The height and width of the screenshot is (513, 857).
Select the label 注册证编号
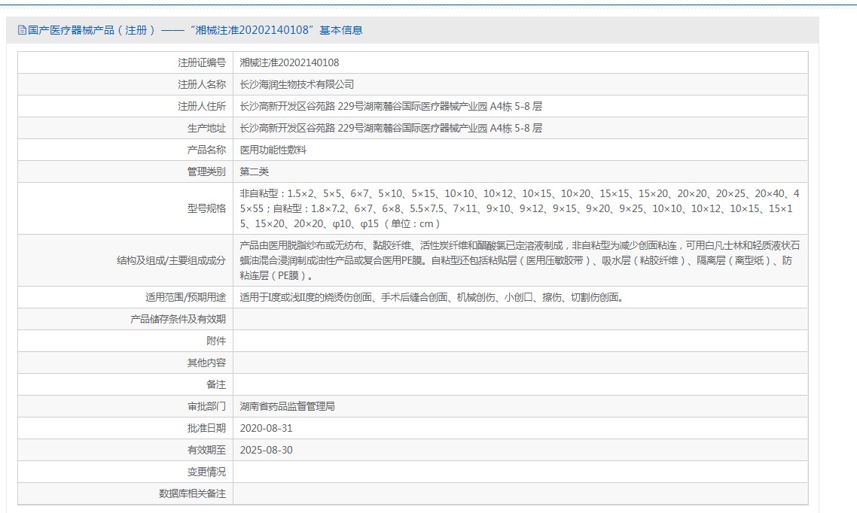click(x=202, y=62)
